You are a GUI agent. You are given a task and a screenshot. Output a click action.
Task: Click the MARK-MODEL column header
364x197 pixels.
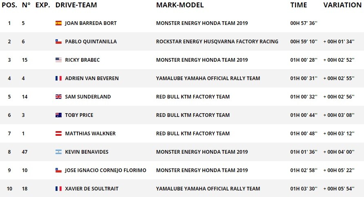point(180,5)
